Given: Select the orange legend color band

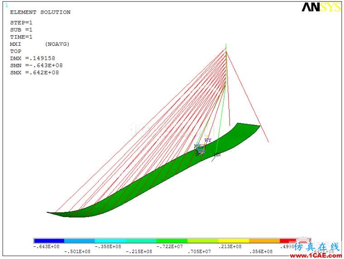Looking at the screenshot, I should (x=264, y=241).
